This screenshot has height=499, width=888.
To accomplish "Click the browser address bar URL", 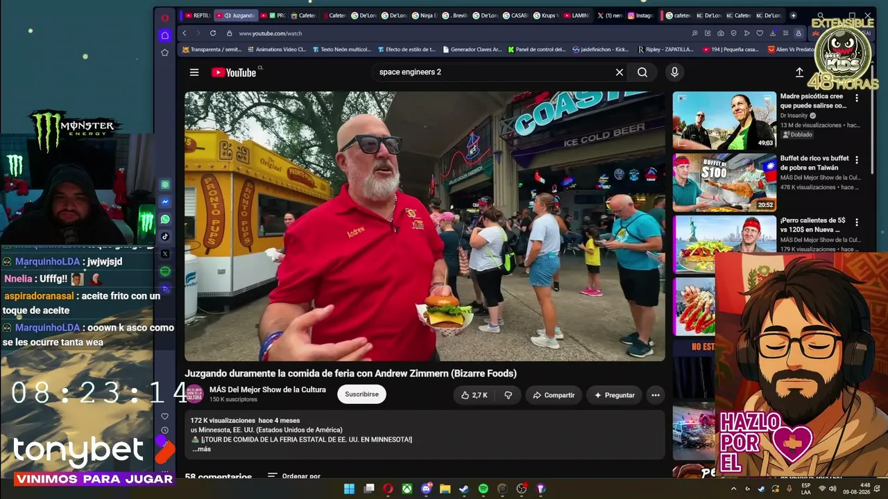I will [271, 33].
